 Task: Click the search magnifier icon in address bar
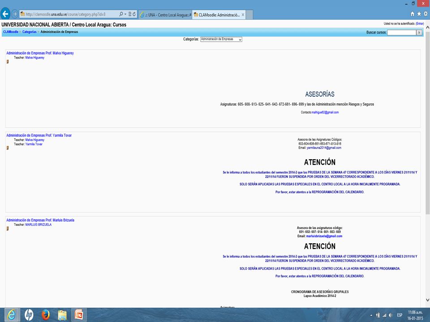pos(121,14)
